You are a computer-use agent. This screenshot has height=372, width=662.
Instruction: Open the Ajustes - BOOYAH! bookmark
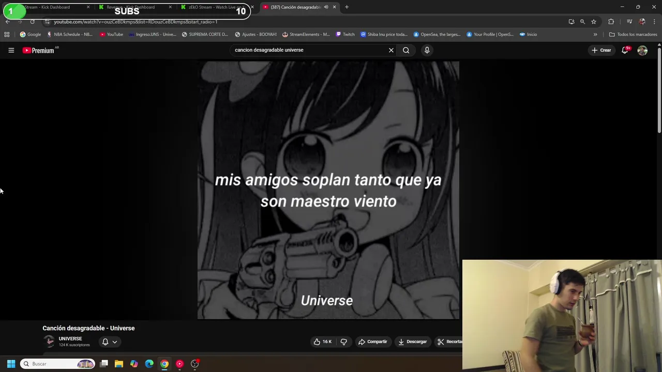pyautogui.click(x=255, y=35)
